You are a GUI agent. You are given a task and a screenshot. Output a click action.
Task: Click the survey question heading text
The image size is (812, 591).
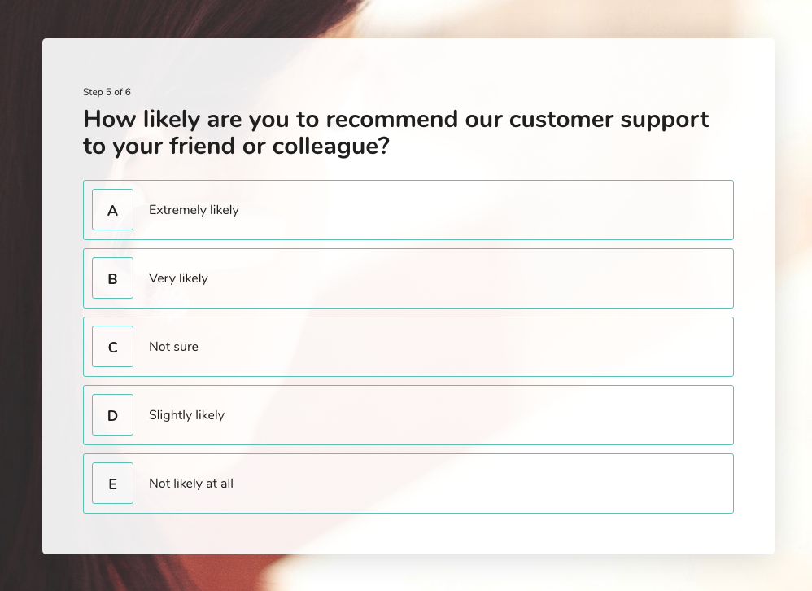click(395, 133)
